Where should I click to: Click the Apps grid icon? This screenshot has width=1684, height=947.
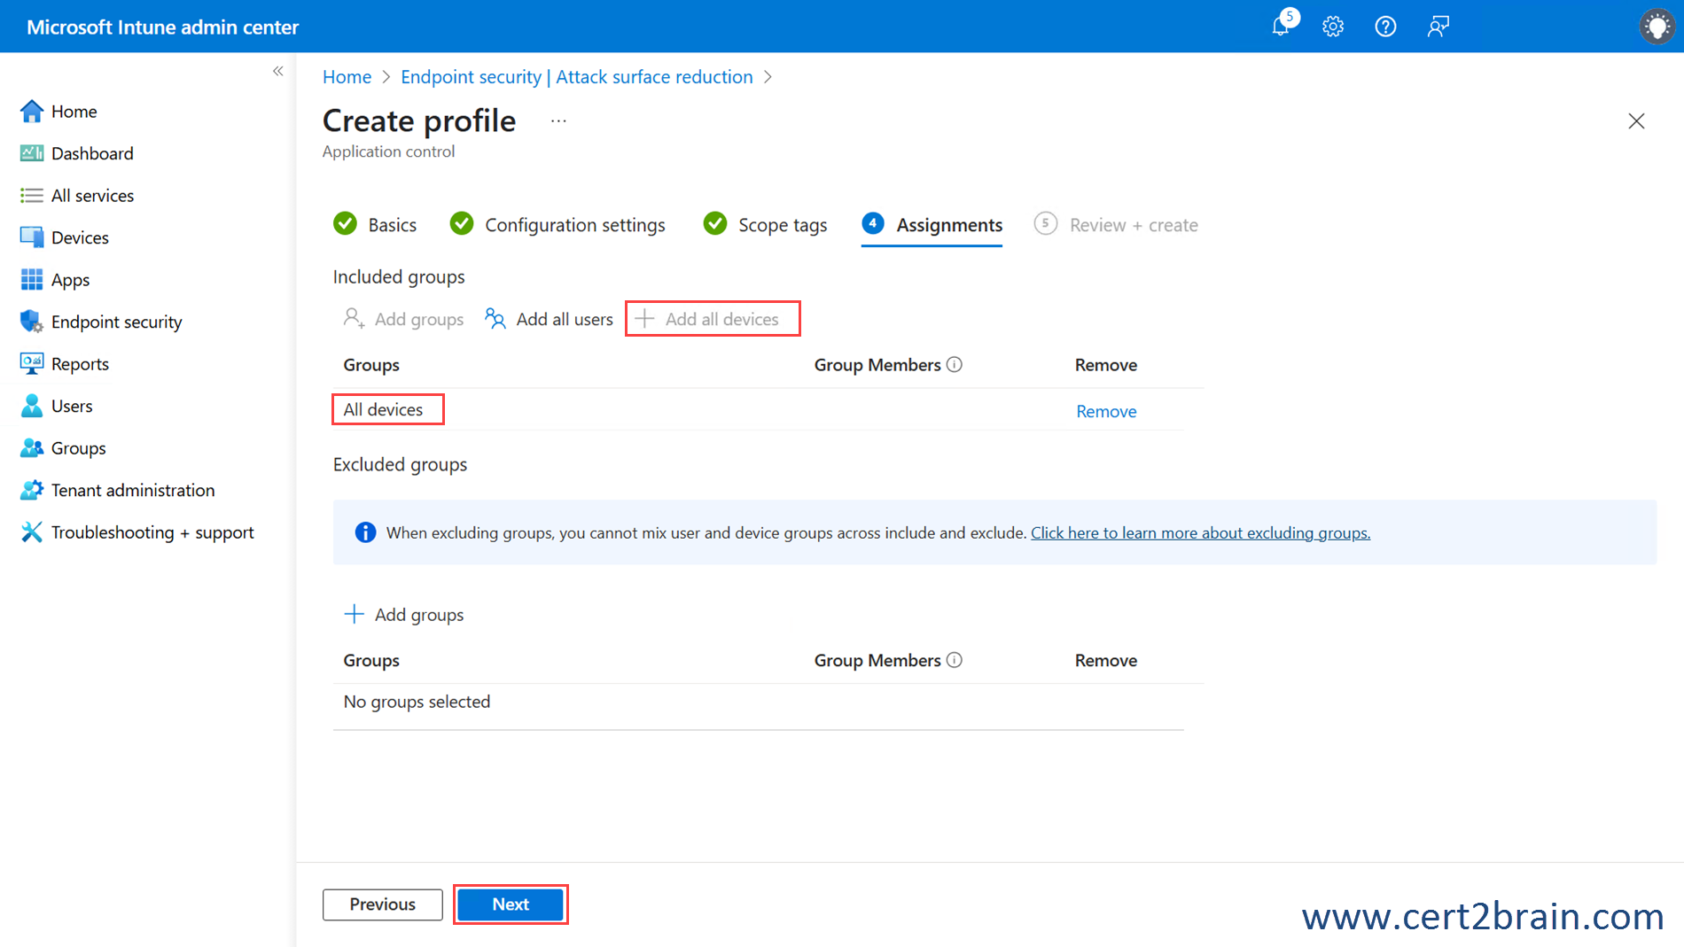[32, 280]
